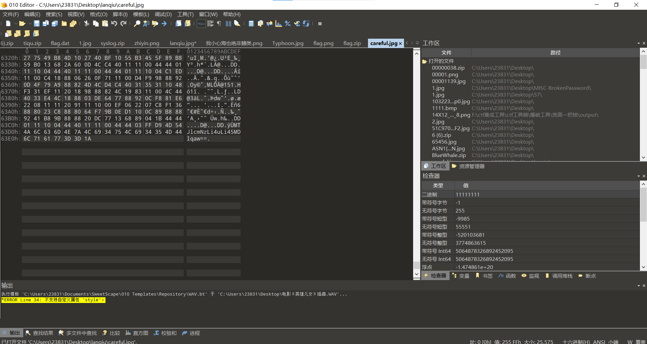Click the Hex Operations plus-minus icon

pyautogui.click(x=287, y=24)
